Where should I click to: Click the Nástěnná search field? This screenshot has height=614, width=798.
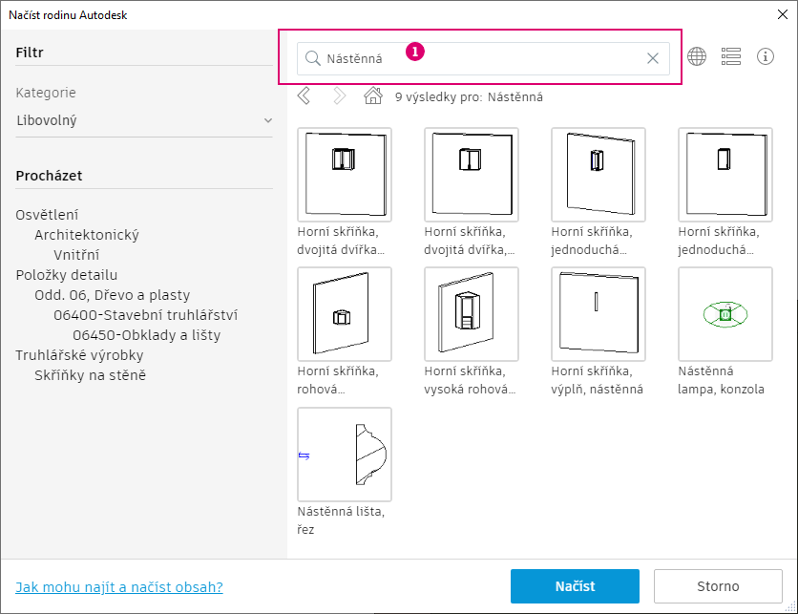coord(477,58)
